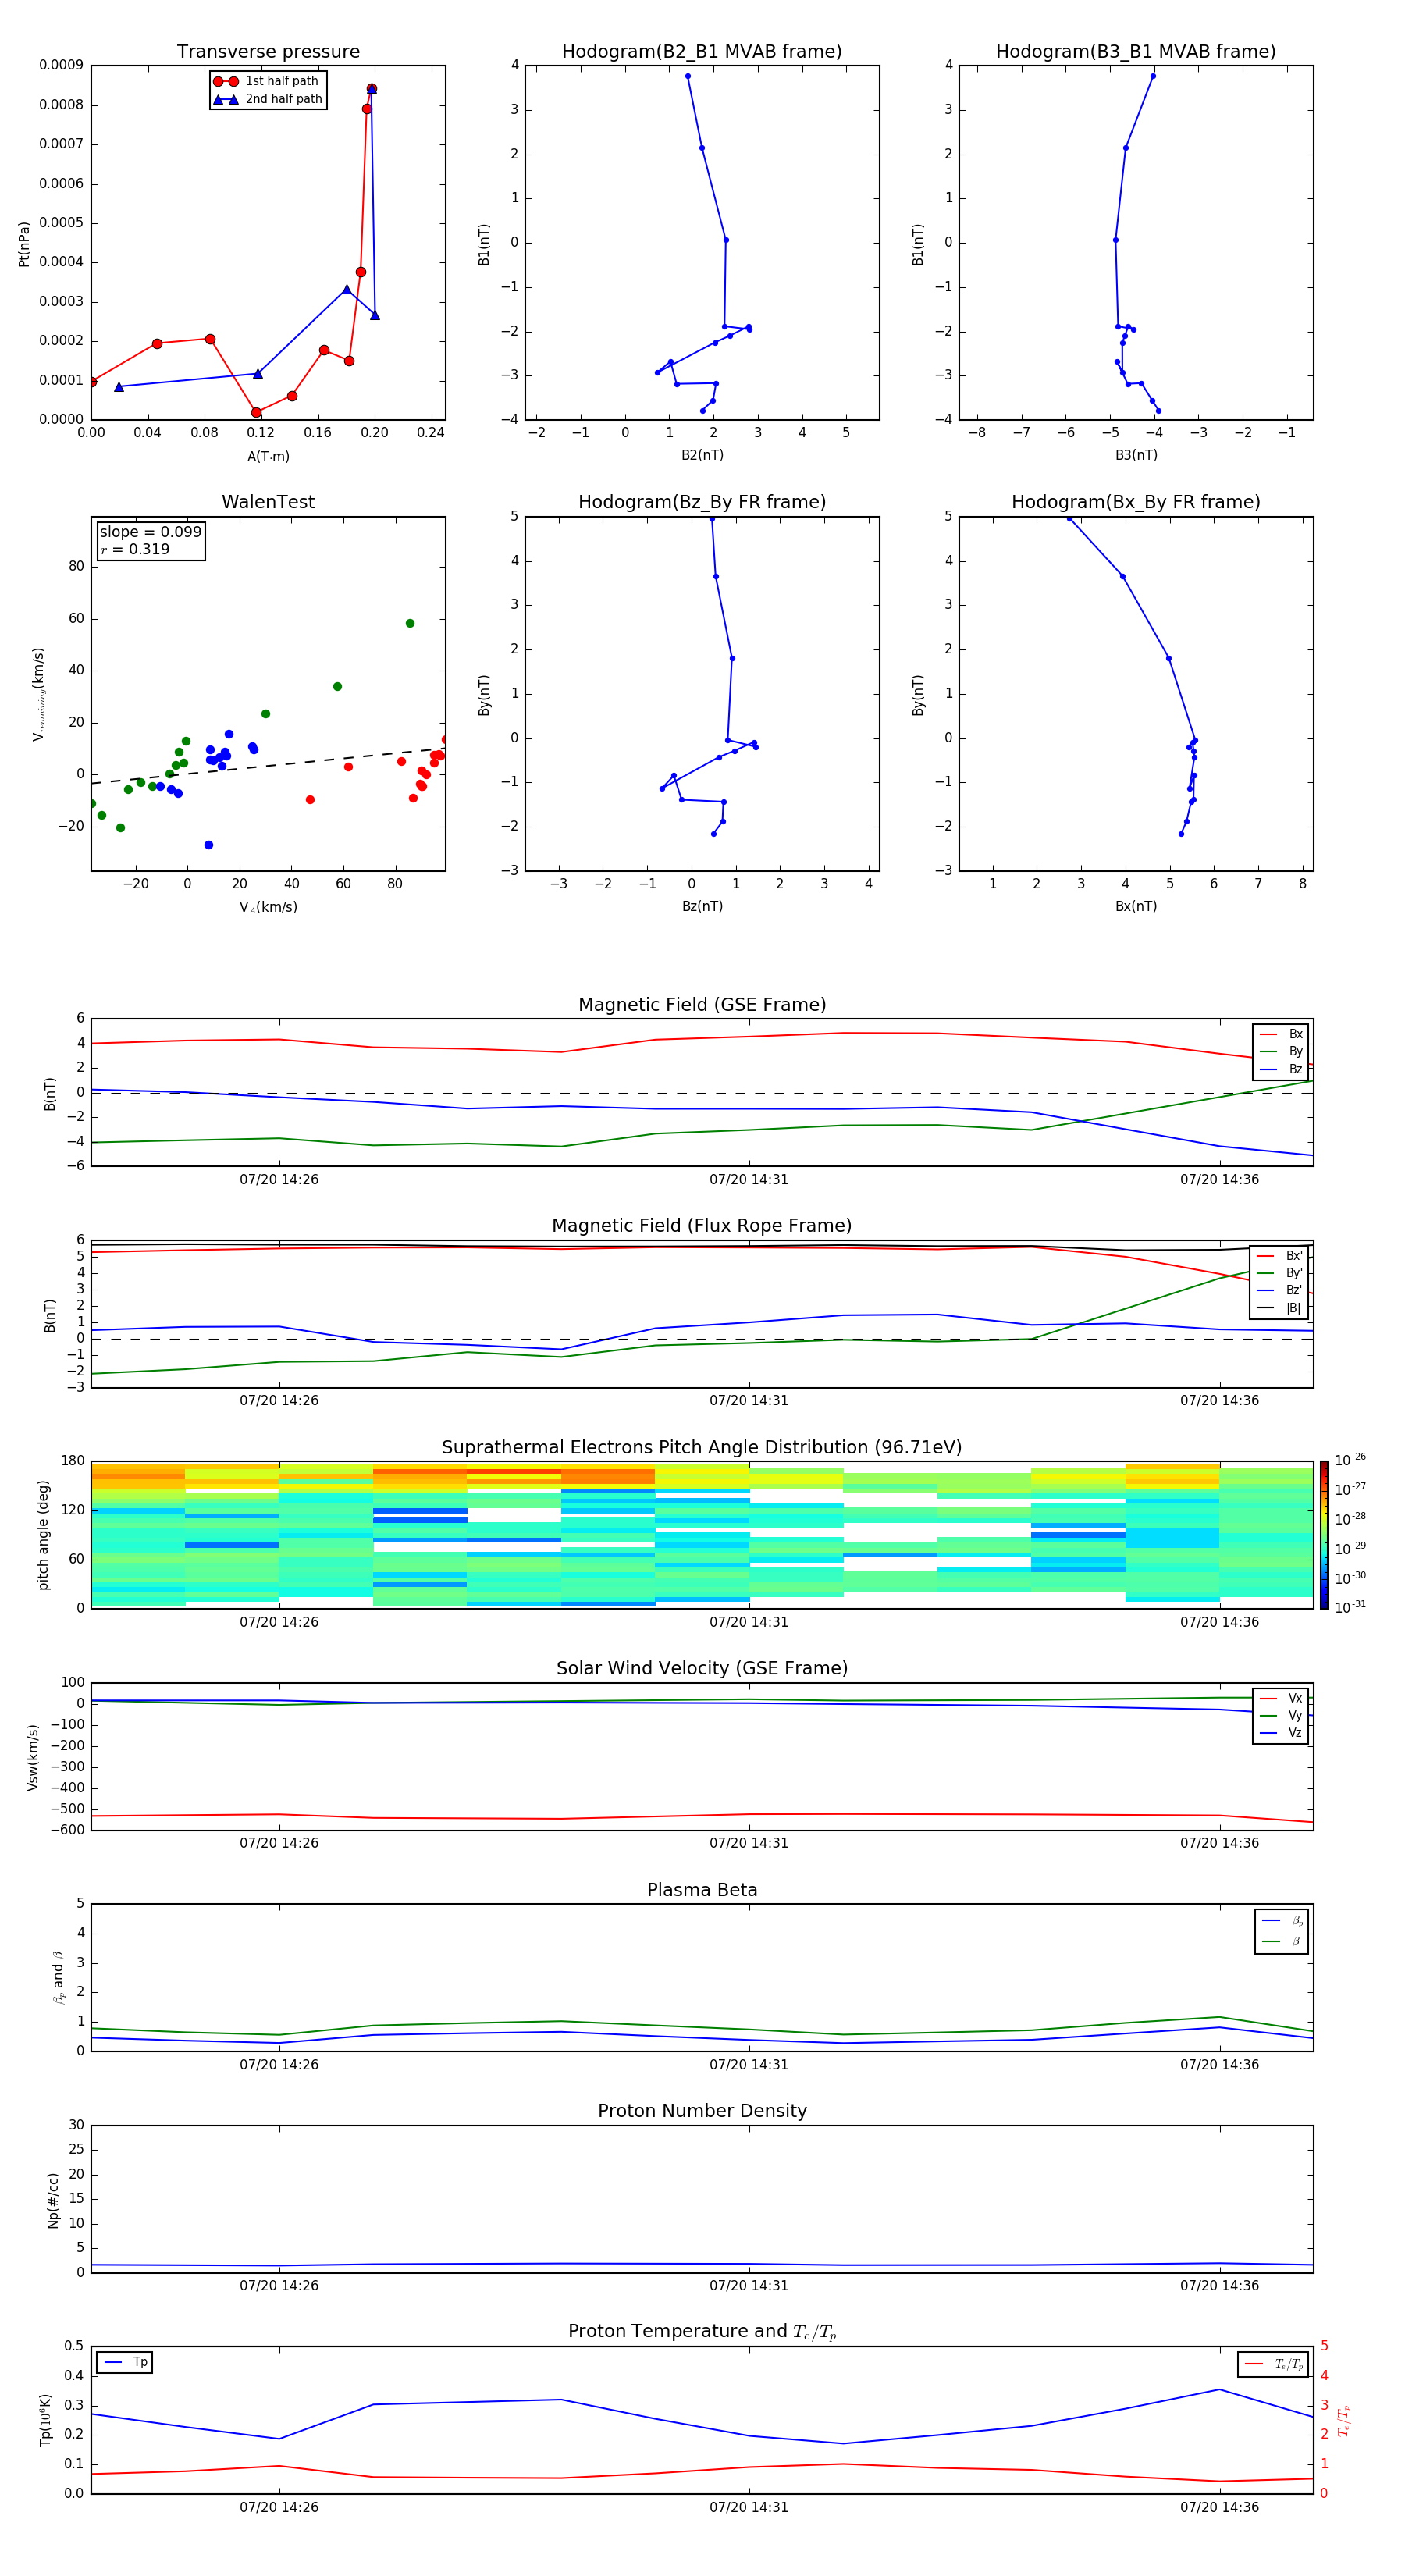Click the 'A(T·m)' x-axis label
Image resolution: width=1405 pixels, height=2576 pixels.
[268, 456]
